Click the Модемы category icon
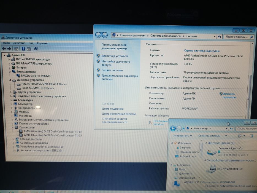The image size is (257, 193). [16, 112]
